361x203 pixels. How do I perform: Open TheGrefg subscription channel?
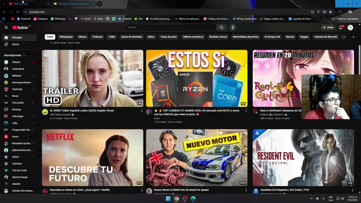[x=19, y=89]
